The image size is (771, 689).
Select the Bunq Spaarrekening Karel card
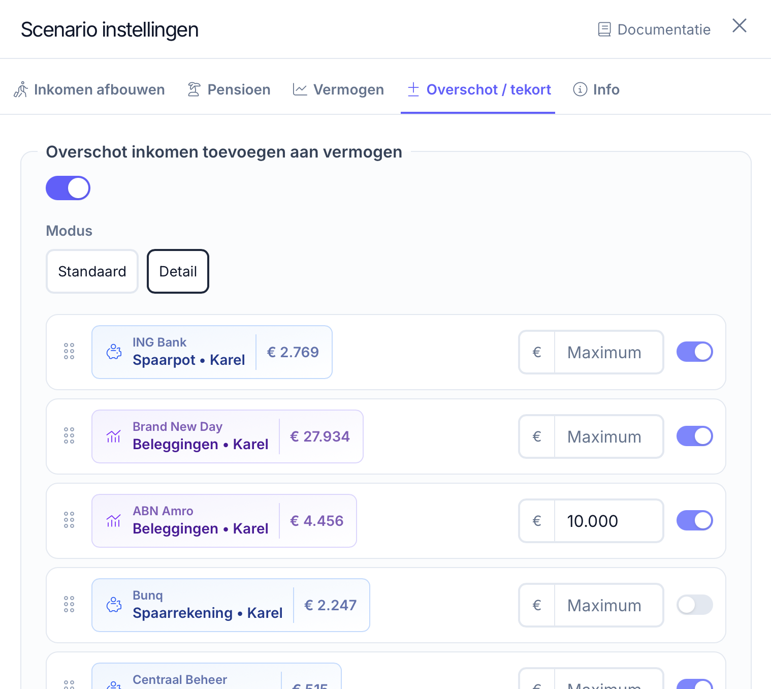231,605
